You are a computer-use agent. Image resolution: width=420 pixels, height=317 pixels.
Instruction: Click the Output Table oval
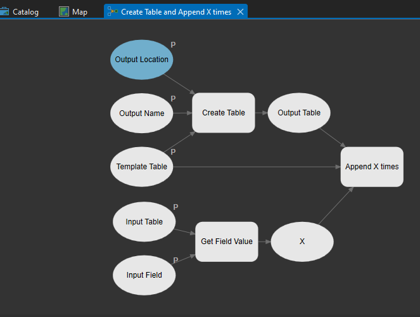(x=299, y=113)
